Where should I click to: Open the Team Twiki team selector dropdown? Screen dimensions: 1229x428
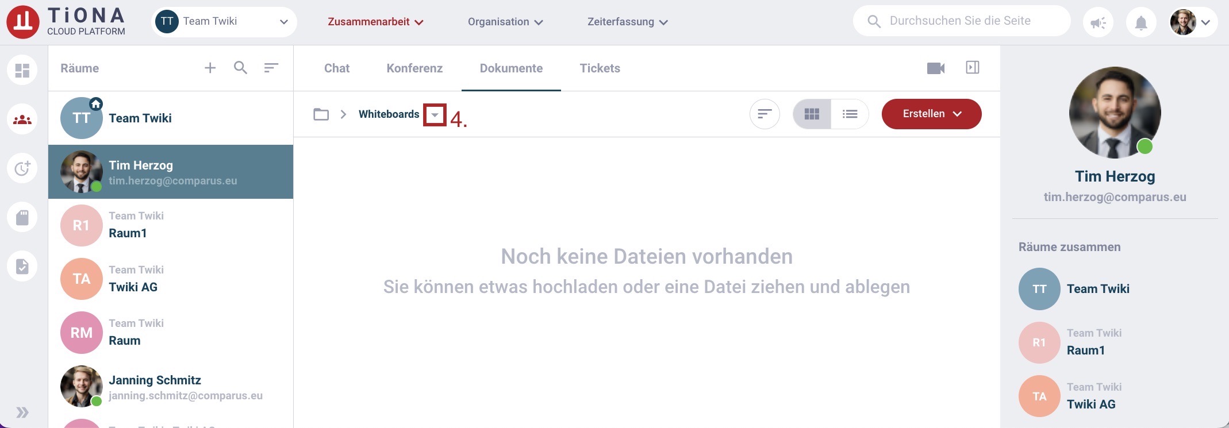(224, 22)
